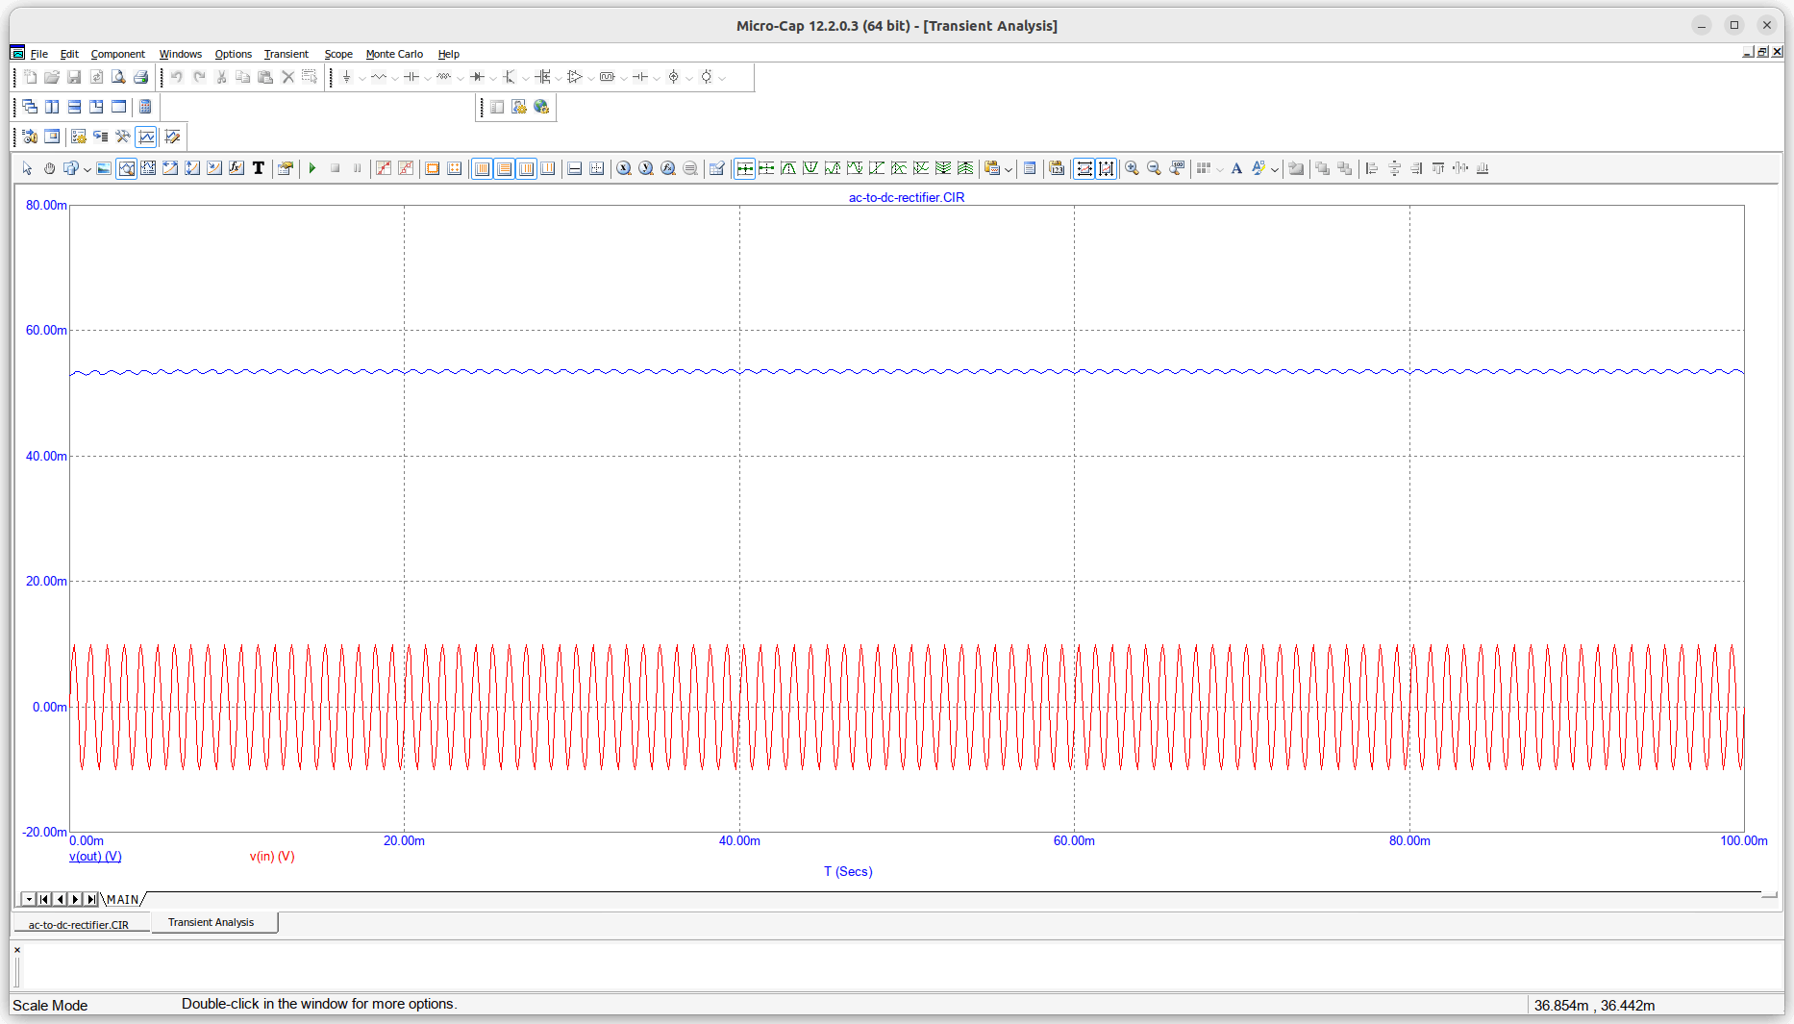The height and width of the screenshot is (1024, 1794).
Task: Click the new file icon
Action: coord(30,77)
